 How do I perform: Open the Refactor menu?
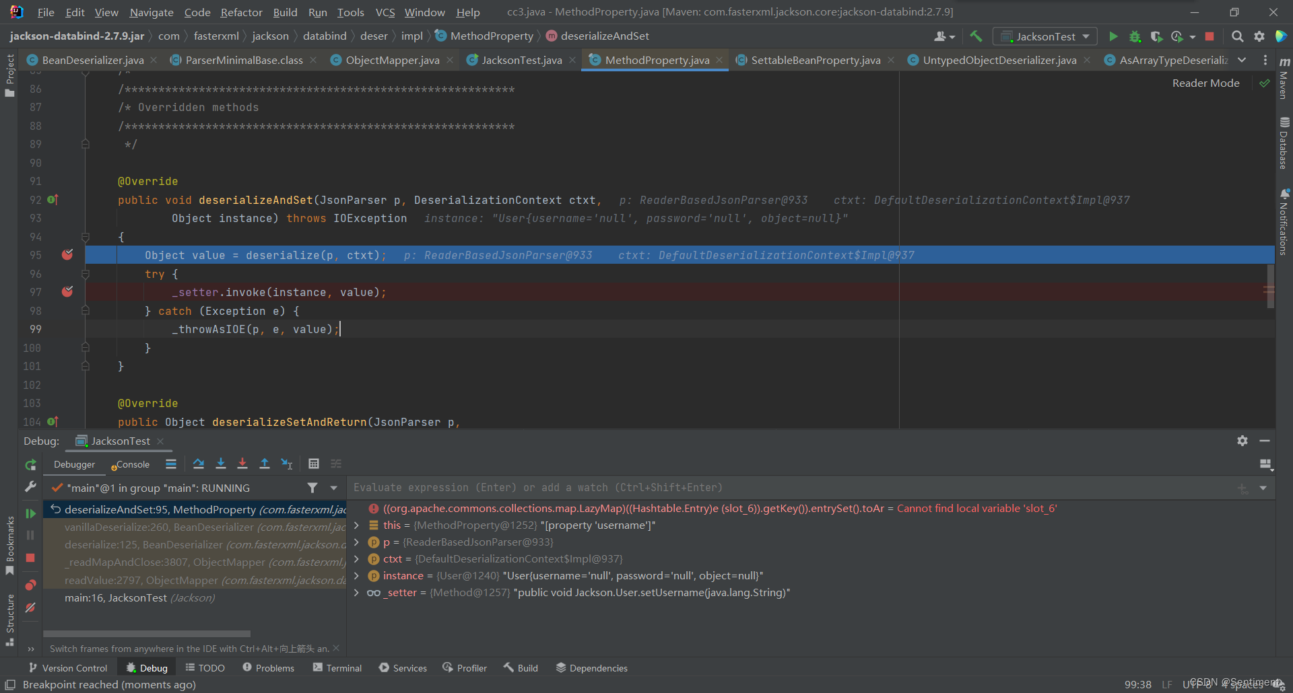point(241,12)
